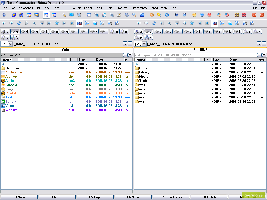This screenshot has height=200, width=267.
Task: Click the notepad with pencil icon
Action: 119,15
